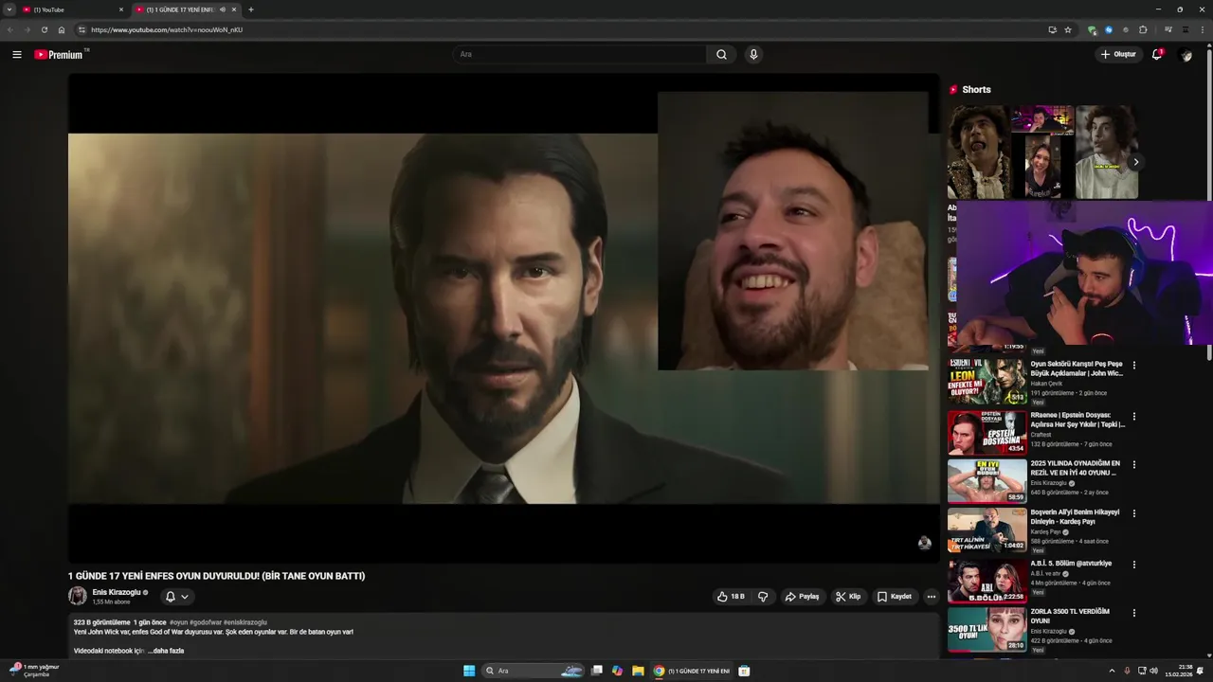Create a clip with Klip button
Image resolution: width=1213 pixels, height=682 pixels.
tap(848, 597)
